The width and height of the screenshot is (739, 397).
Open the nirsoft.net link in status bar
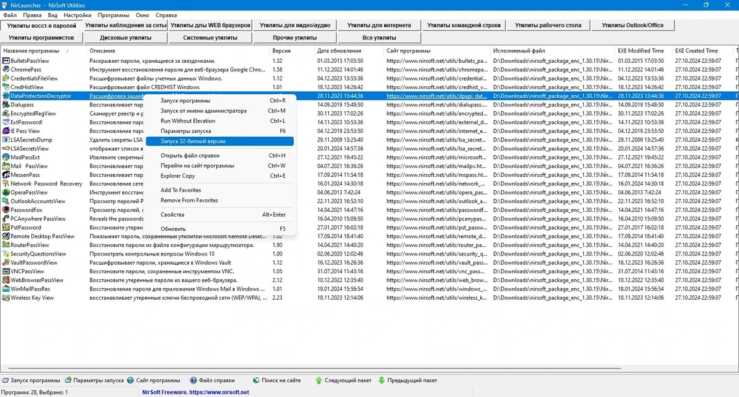[195, 392]
